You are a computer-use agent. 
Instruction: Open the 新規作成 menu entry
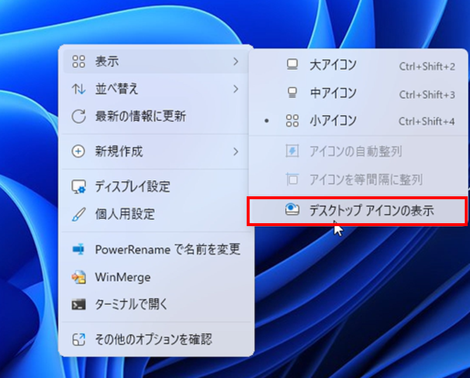pos(155,151)
